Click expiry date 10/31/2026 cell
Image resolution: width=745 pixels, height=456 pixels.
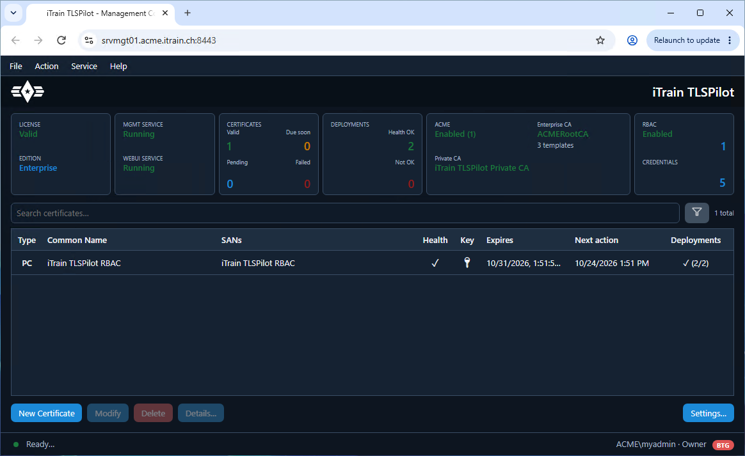point(524,263)
